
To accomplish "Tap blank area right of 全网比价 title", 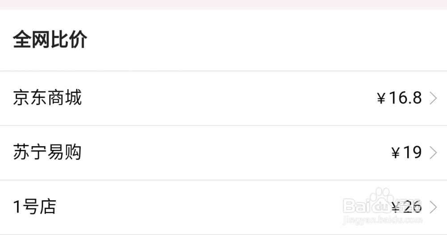I will tap(268, 40).
